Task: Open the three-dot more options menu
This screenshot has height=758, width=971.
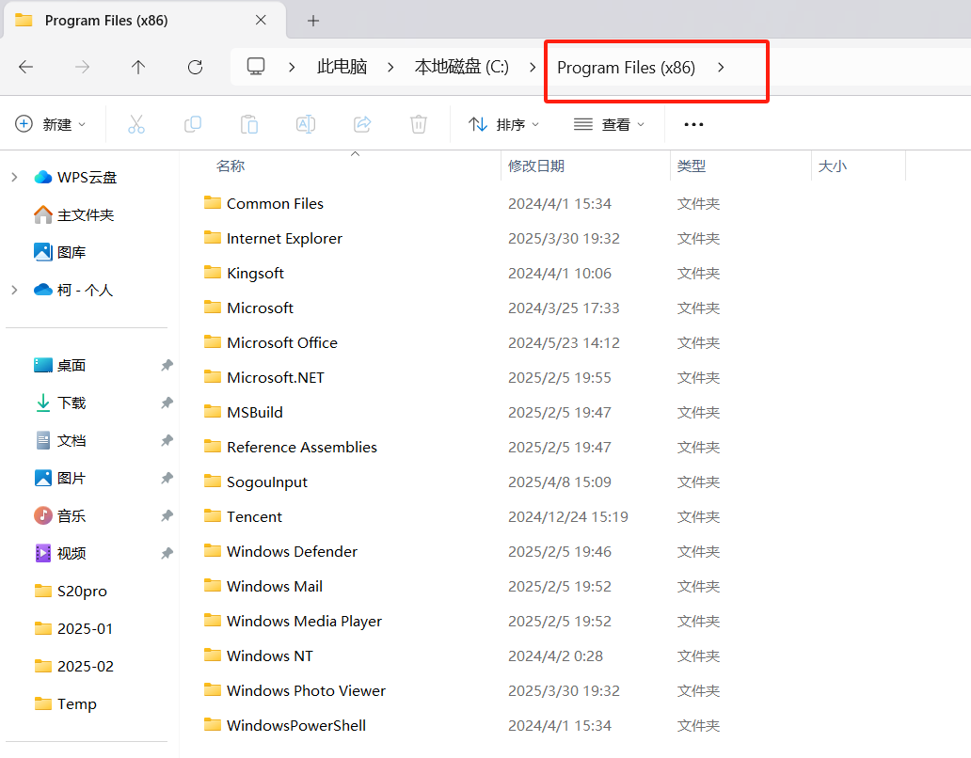Action: pyautogui.click(x=693, y=124)
